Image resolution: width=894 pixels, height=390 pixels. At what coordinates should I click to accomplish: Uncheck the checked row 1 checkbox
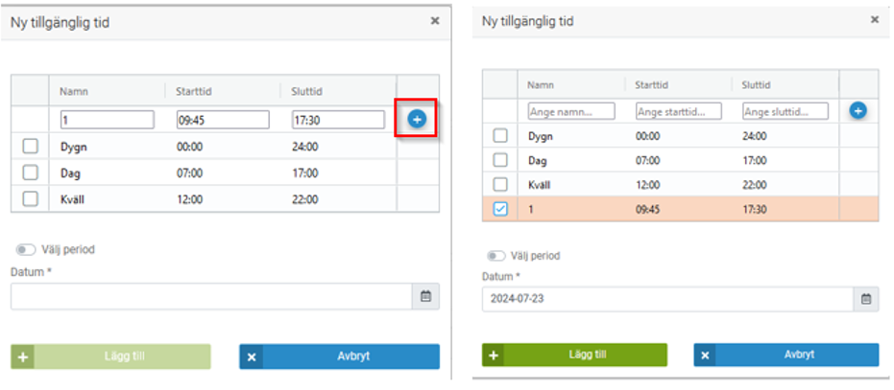click(500, 209)
